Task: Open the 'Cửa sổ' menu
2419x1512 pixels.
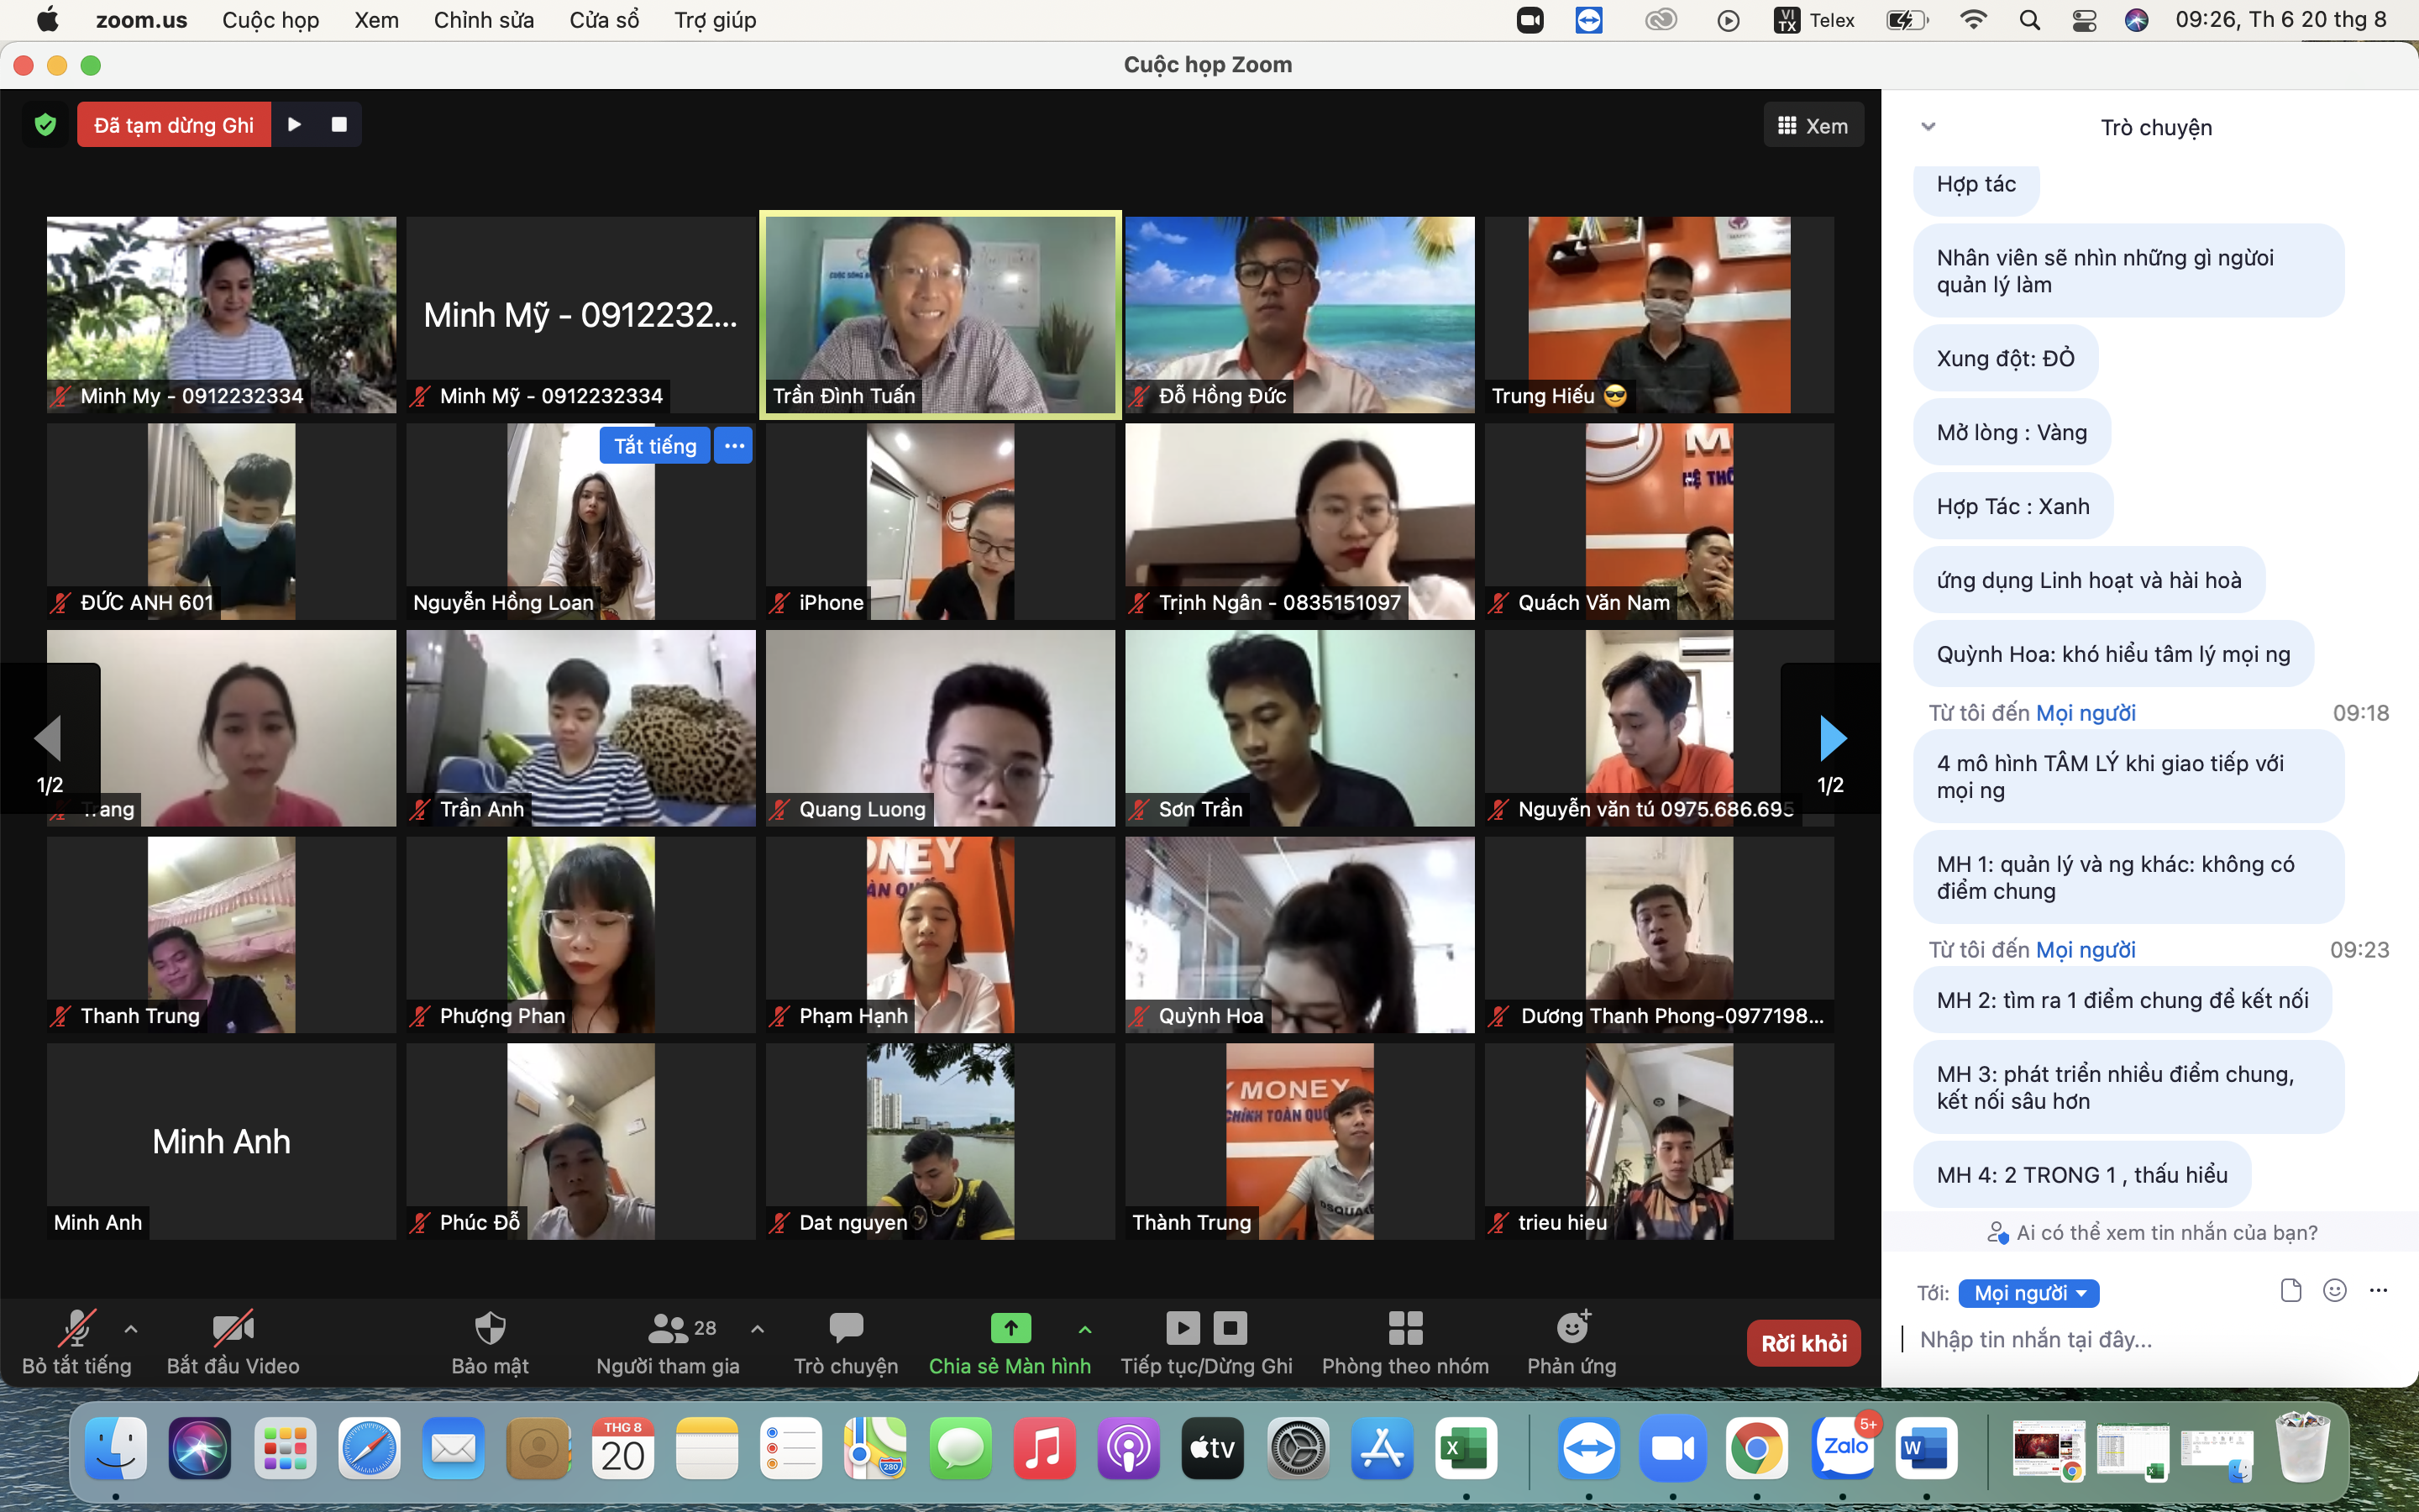Action: [604, 20]
